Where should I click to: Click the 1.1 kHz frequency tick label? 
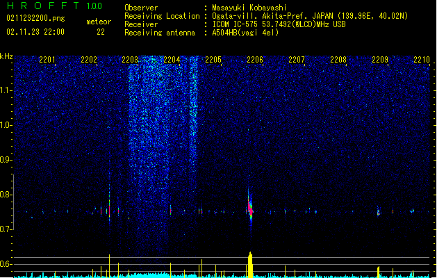[6, 90]
